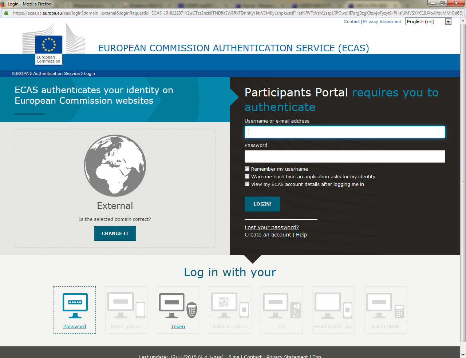Screen dimensions: 466x358
Task: Click the footer Top link
Action: 317,357
